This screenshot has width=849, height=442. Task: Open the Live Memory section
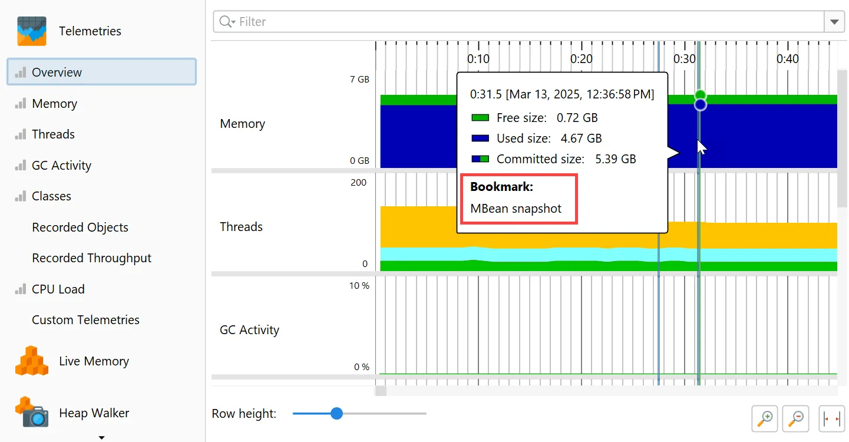[x=94, y=361]
